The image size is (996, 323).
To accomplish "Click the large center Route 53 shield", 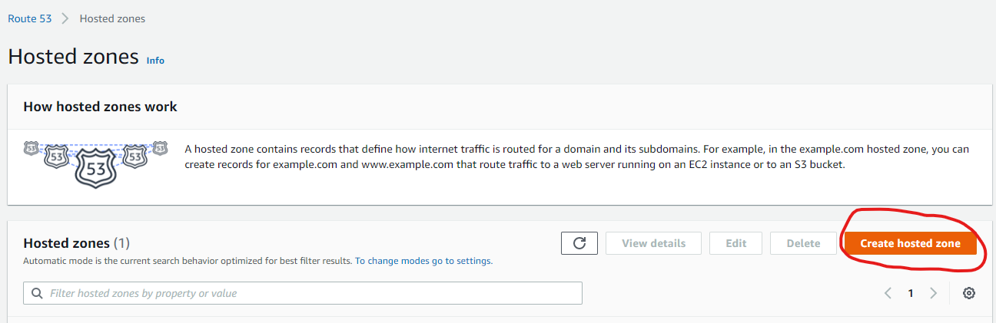I will pos(96,166).
